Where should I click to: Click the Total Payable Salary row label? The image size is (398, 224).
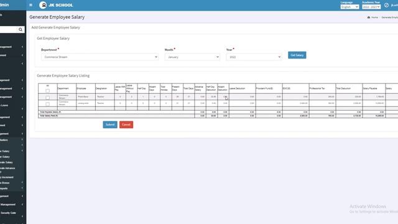pos(50,112)
